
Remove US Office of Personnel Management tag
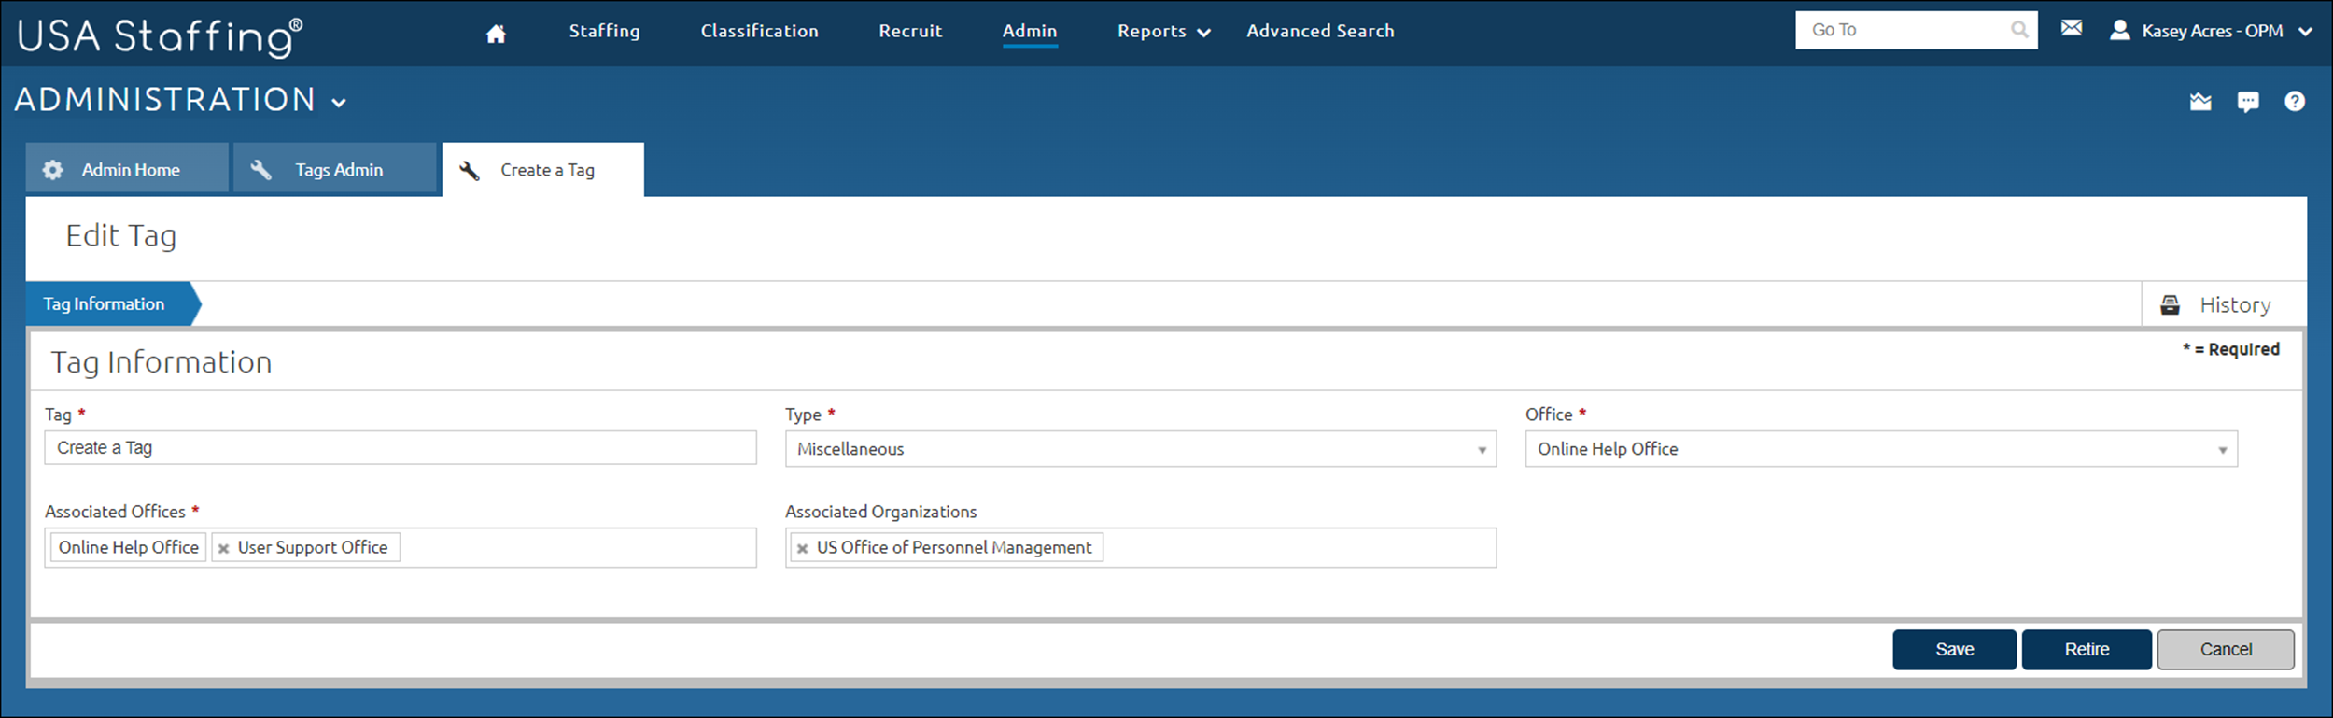coord(802,549)
